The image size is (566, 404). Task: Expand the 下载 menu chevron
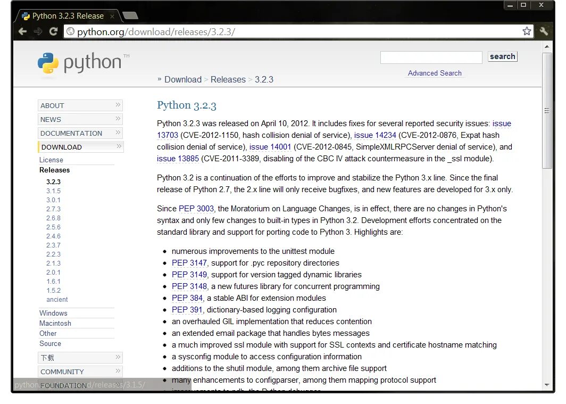118,358
